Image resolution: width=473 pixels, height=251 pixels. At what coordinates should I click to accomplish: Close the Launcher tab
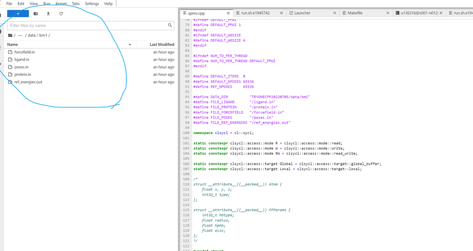tap(336, 13)
